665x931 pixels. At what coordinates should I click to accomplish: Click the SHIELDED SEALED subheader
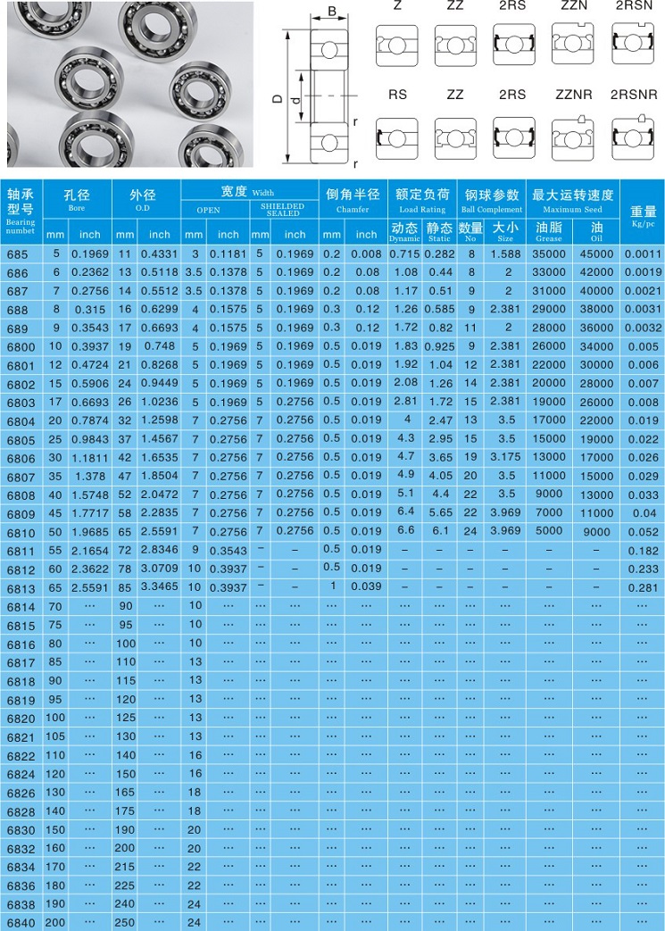[283, 210]
